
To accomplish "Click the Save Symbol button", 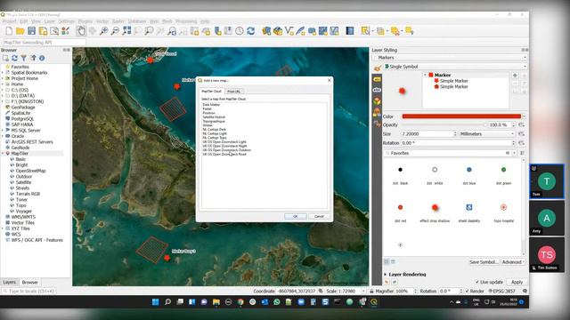I will (x=484, y=262).
